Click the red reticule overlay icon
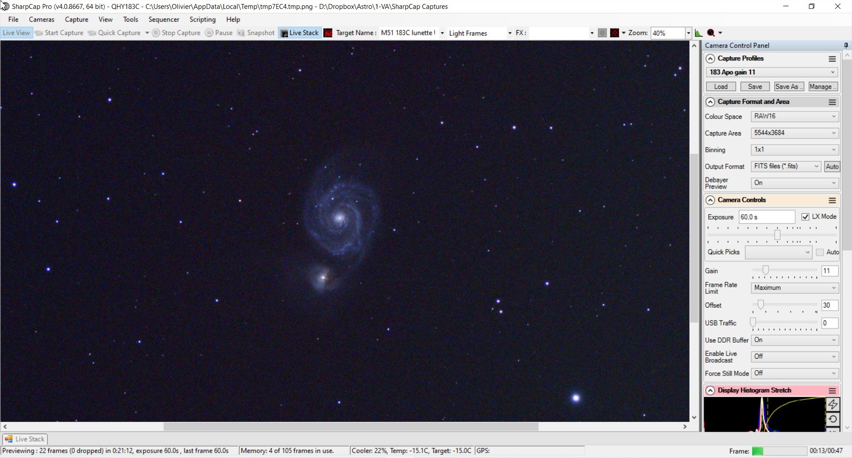This screenshot has width=852, height=458. coord(614,33)
